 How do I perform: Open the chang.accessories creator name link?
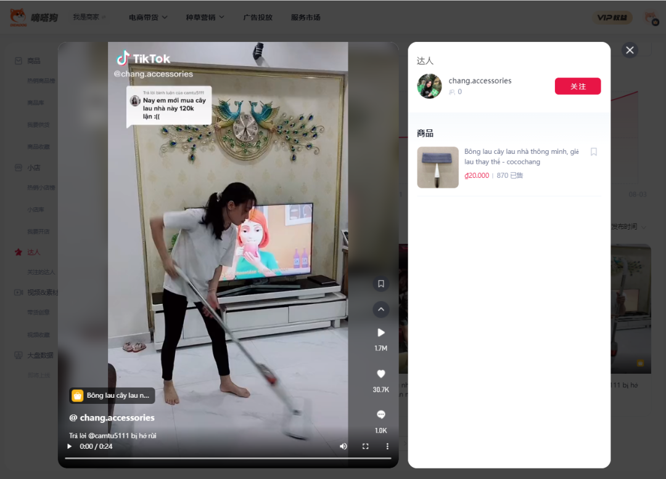(x=480, y=81)
